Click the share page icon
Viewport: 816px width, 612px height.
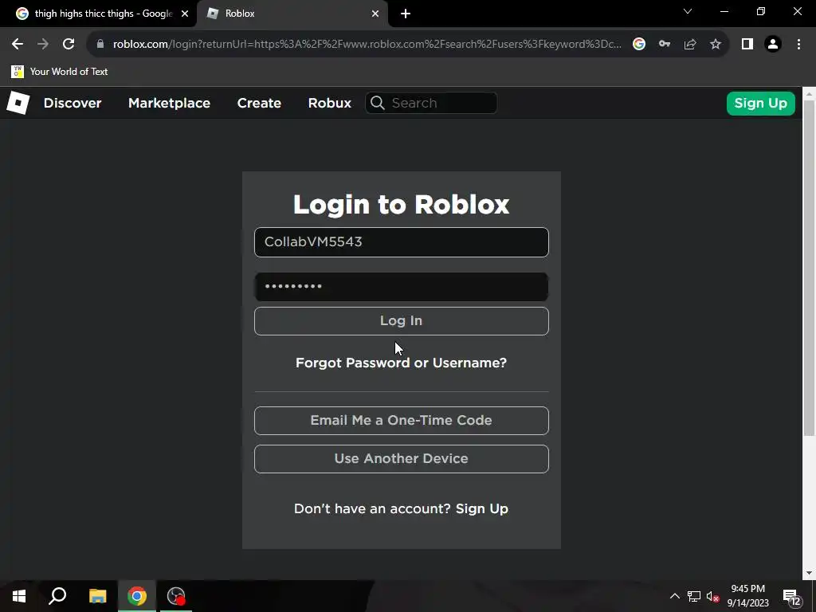pyautogui.click(x=690, y=44)
